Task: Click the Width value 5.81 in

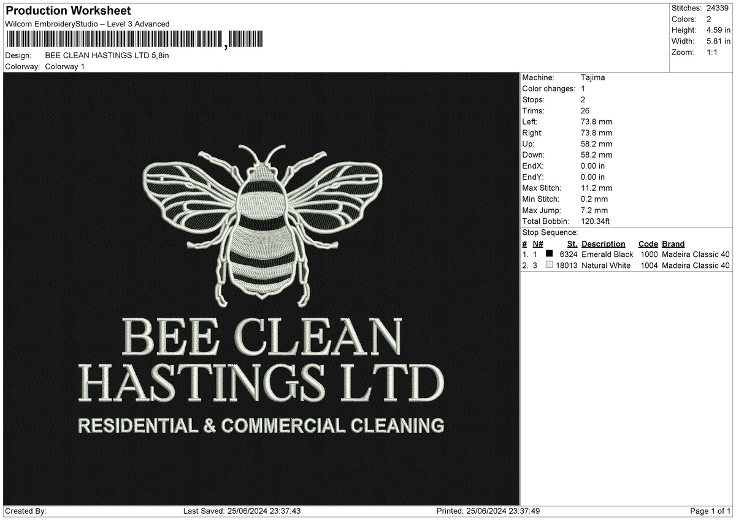Action: (x=718, y=41)
